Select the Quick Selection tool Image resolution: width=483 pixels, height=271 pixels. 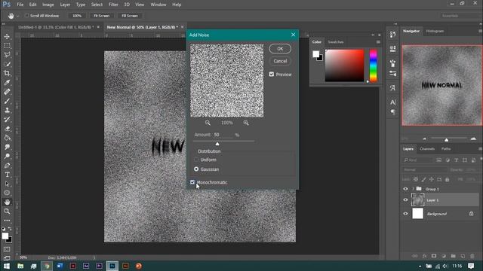pyautogui.click(x=7, y=64)
